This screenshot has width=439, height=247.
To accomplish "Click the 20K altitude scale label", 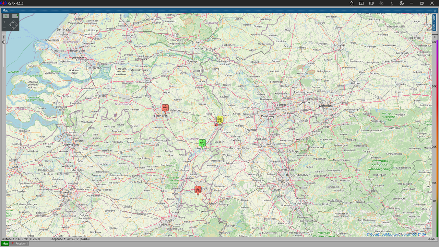I will 434,147.
